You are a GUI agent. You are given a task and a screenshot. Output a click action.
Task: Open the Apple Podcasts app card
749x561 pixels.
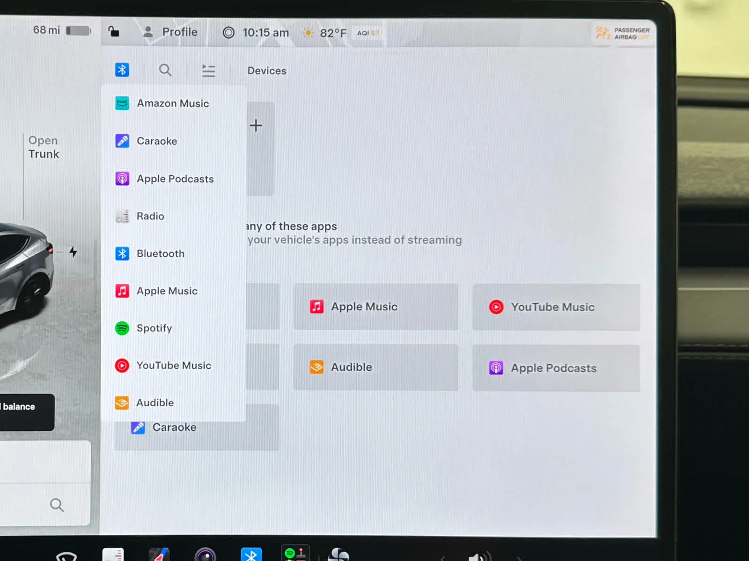tap(556, 368)
